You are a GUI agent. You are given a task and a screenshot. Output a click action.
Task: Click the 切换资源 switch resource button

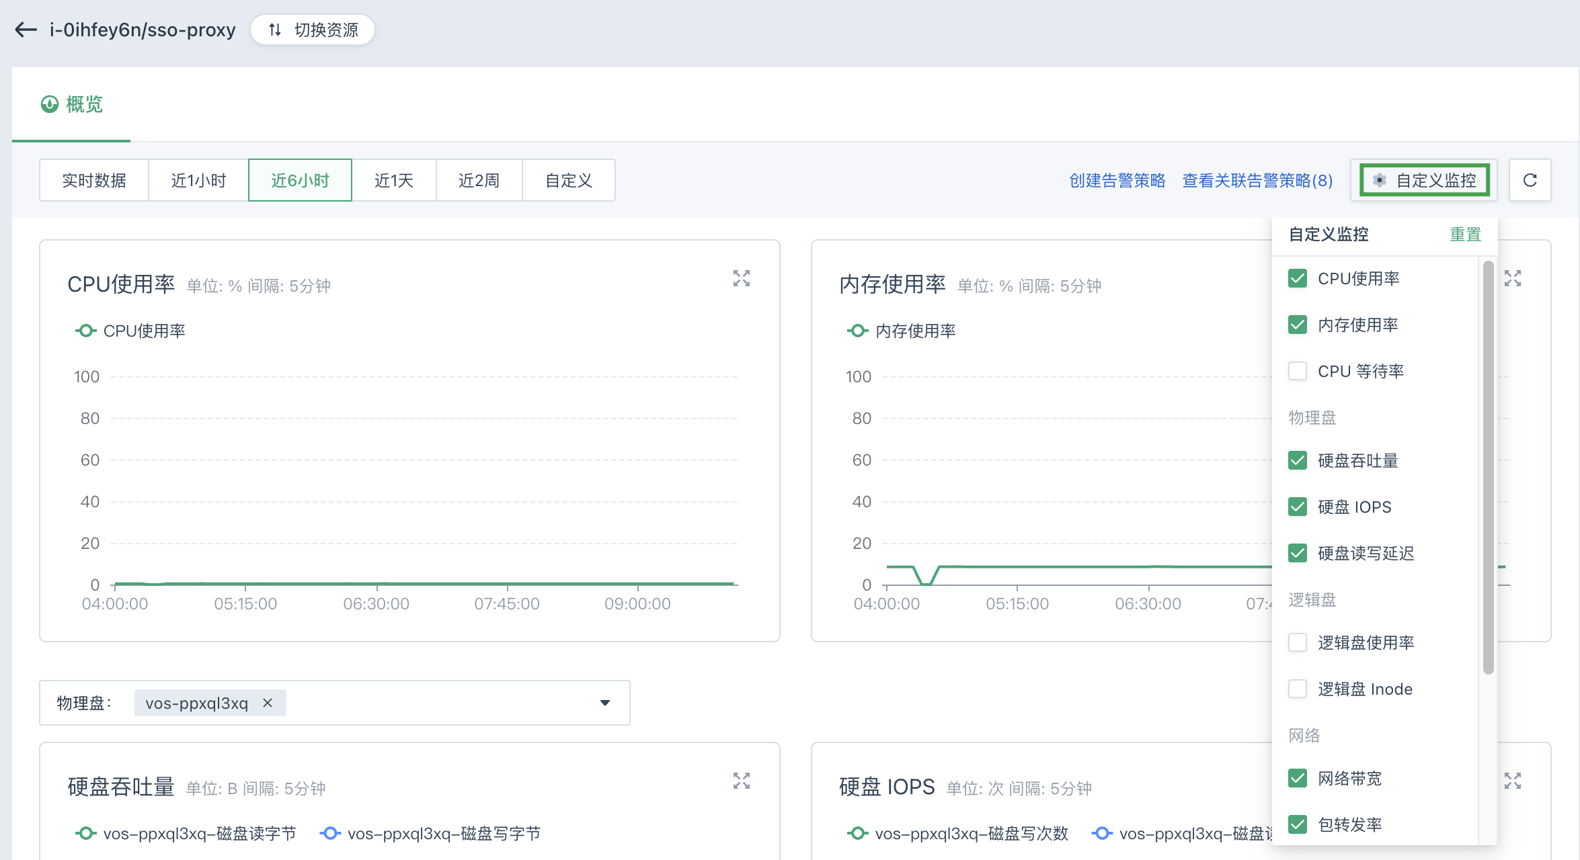tap(313, 30)
